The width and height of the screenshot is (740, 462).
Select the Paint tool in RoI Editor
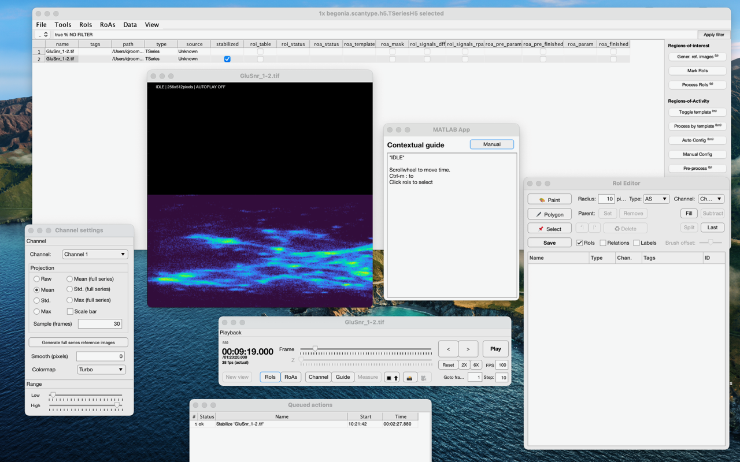549,199
